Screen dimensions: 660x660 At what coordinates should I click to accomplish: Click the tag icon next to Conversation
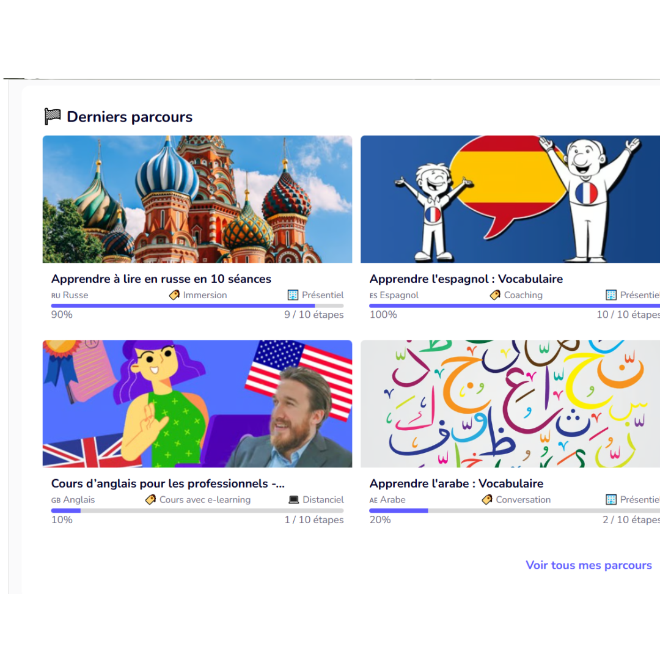487,500
